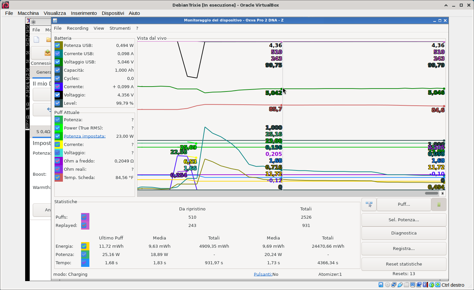Disable the Temp. Scheda checkbox
The height and width of the screenshot is (290, 474).
tap(58, 177)
